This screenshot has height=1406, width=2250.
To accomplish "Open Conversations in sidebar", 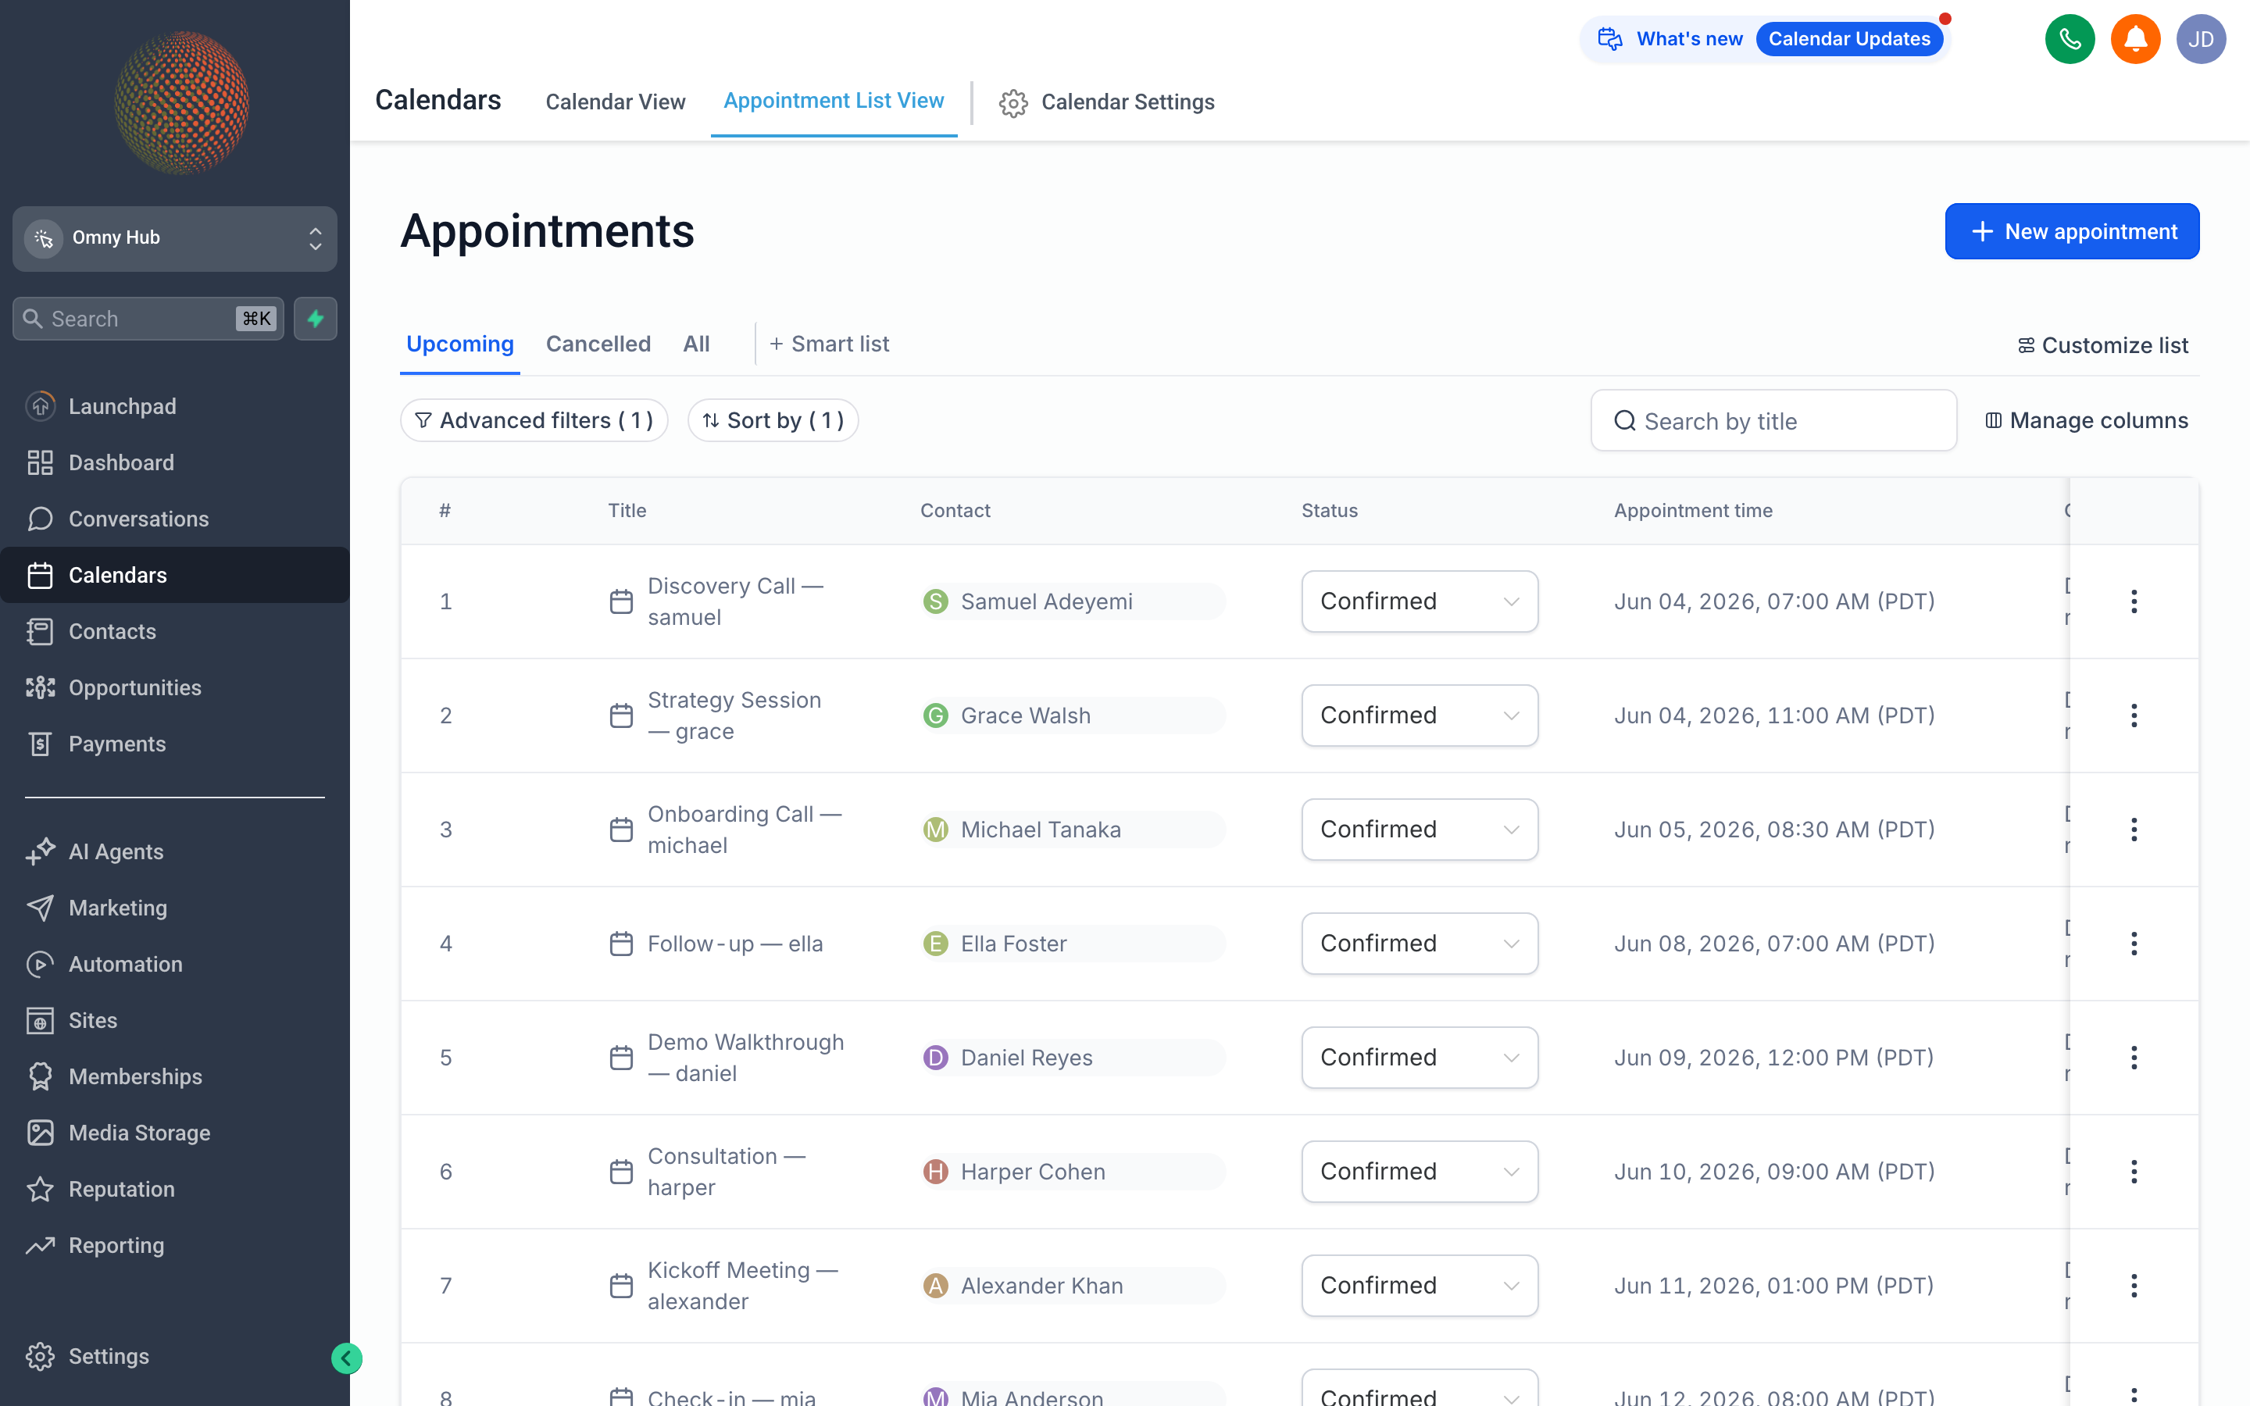I will (x=175, y=519).
